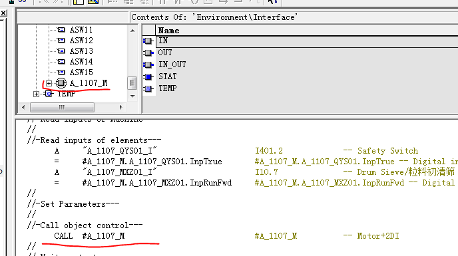Click the I10.7 address comment
Viewport: 458px width, 256px height.
click(266, 172)
